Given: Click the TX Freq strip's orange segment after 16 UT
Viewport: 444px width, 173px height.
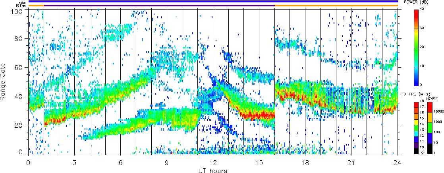Looking at the screenshot, I should coord(336,6).
